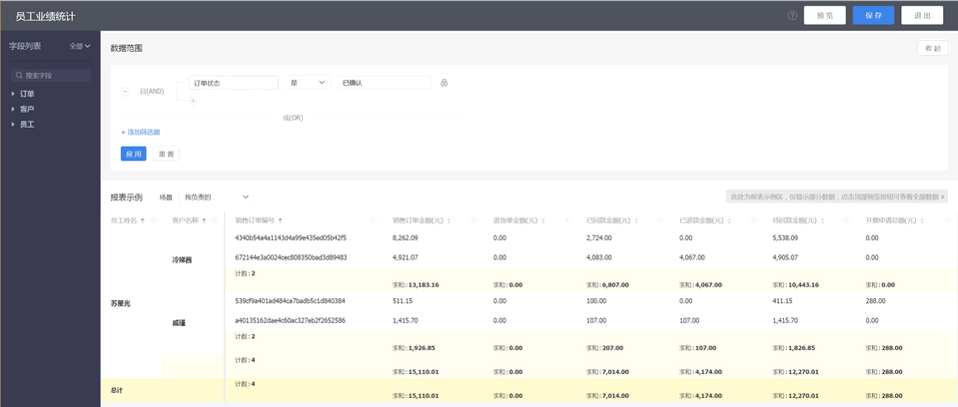958x407 pixels.
Task: Add a condition with the plus circle icon
Action: click(193, 101)
